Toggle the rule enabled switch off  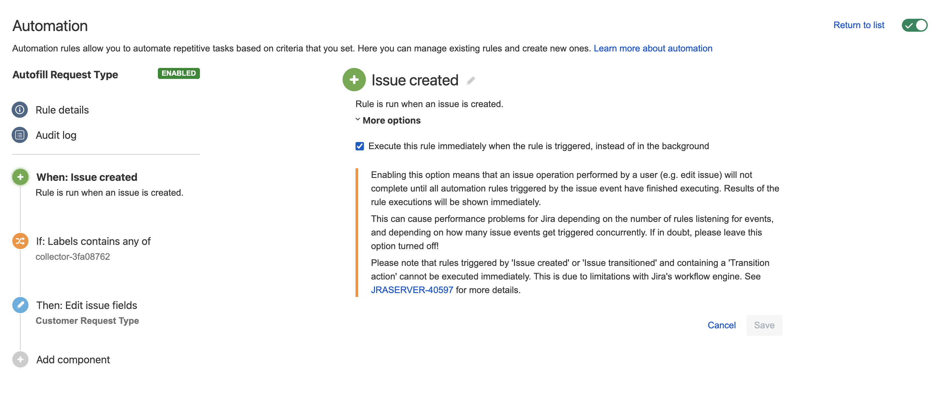click(x=914, y=25)
